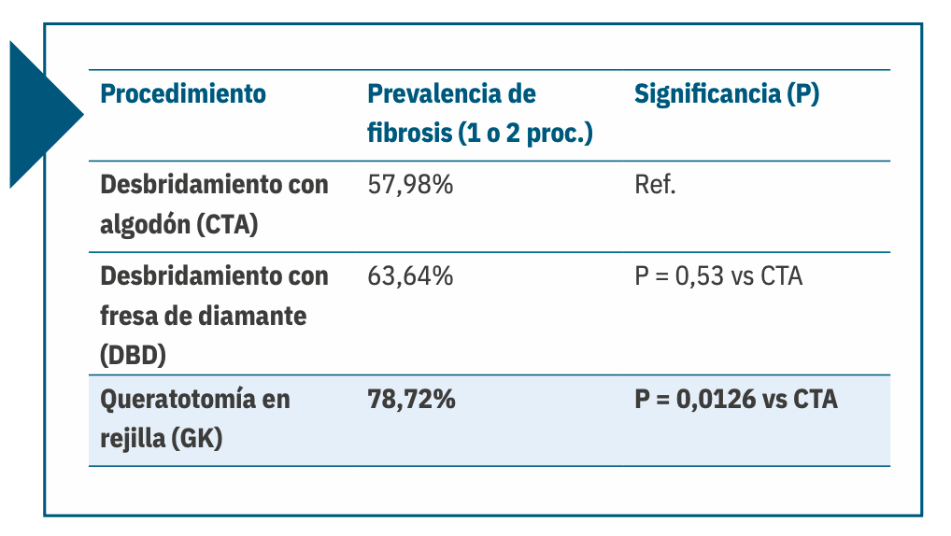Select the Desbridamiento con algodón (CTA) cell
This screenshot has height=536, width=951.
point(214,205)
